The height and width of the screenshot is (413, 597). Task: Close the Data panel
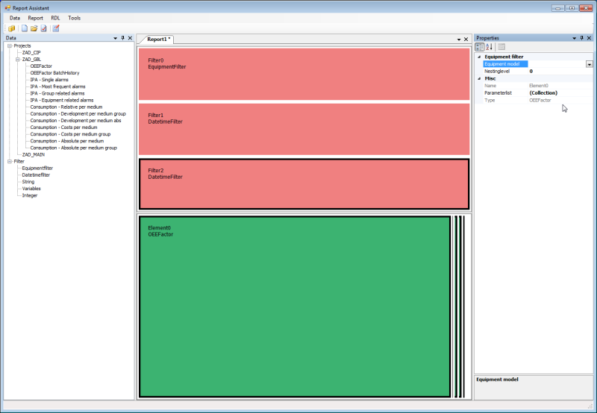click(x=130, y=38)
